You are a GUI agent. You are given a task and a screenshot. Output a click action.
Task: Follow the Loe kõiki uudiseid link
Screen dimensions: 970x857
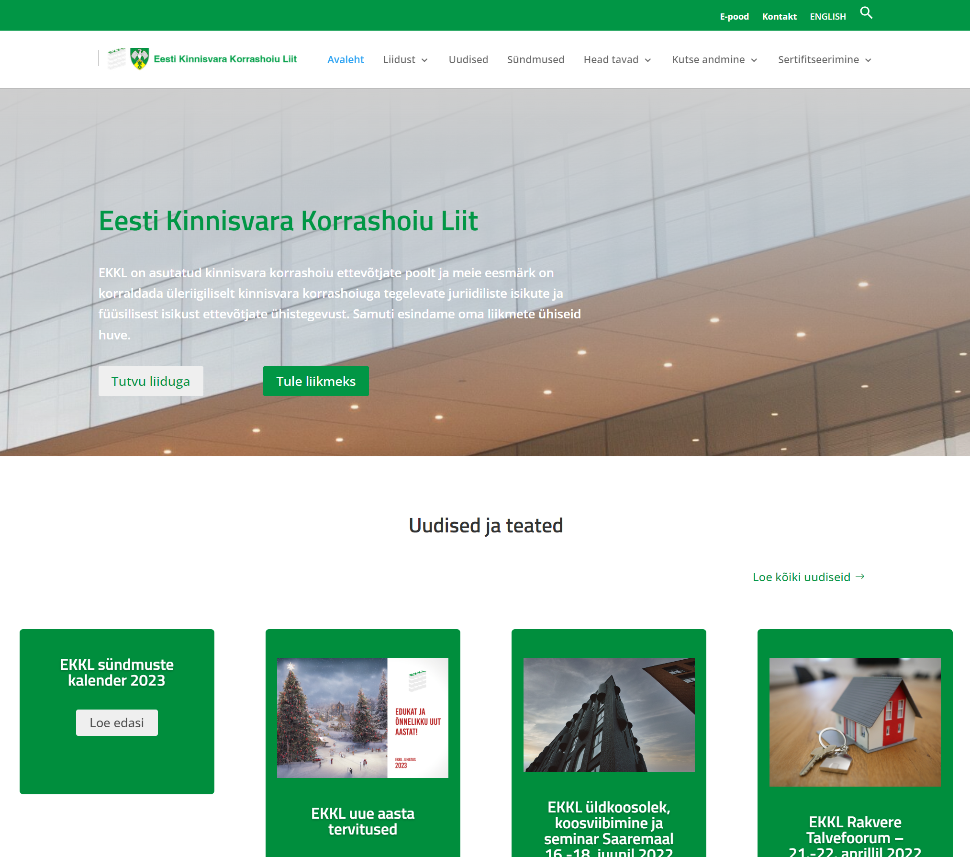pos(809,577)
